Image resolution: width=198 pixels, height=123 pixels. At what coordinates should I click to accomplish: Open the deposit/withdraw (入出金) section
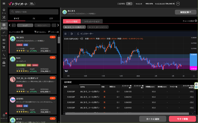coord(4,56)
